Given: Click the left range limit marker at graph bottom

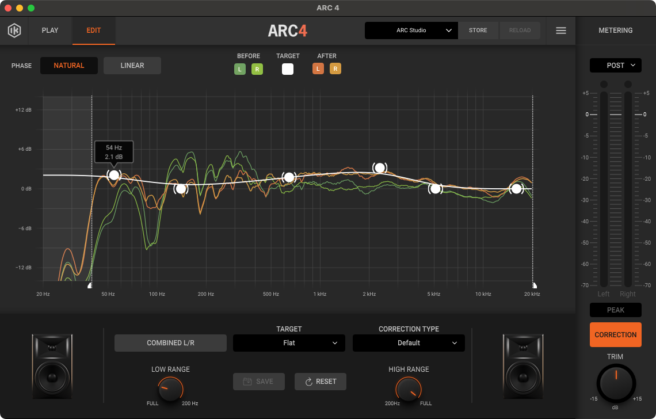Looking at the screenshot, I should [x=90, y=285].
